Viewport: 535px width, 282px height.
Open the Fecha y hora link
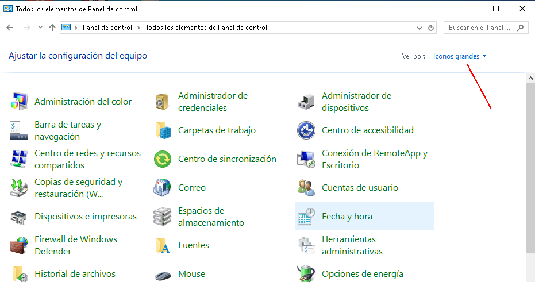click(x=347, y=216)
